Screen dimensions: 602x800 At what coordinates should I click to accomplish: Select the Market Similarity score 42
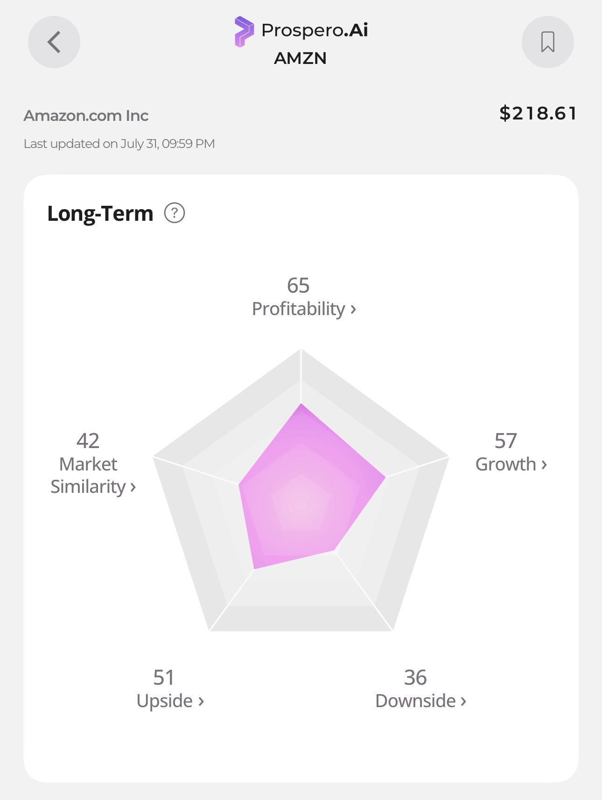click(x=88, y=441)
